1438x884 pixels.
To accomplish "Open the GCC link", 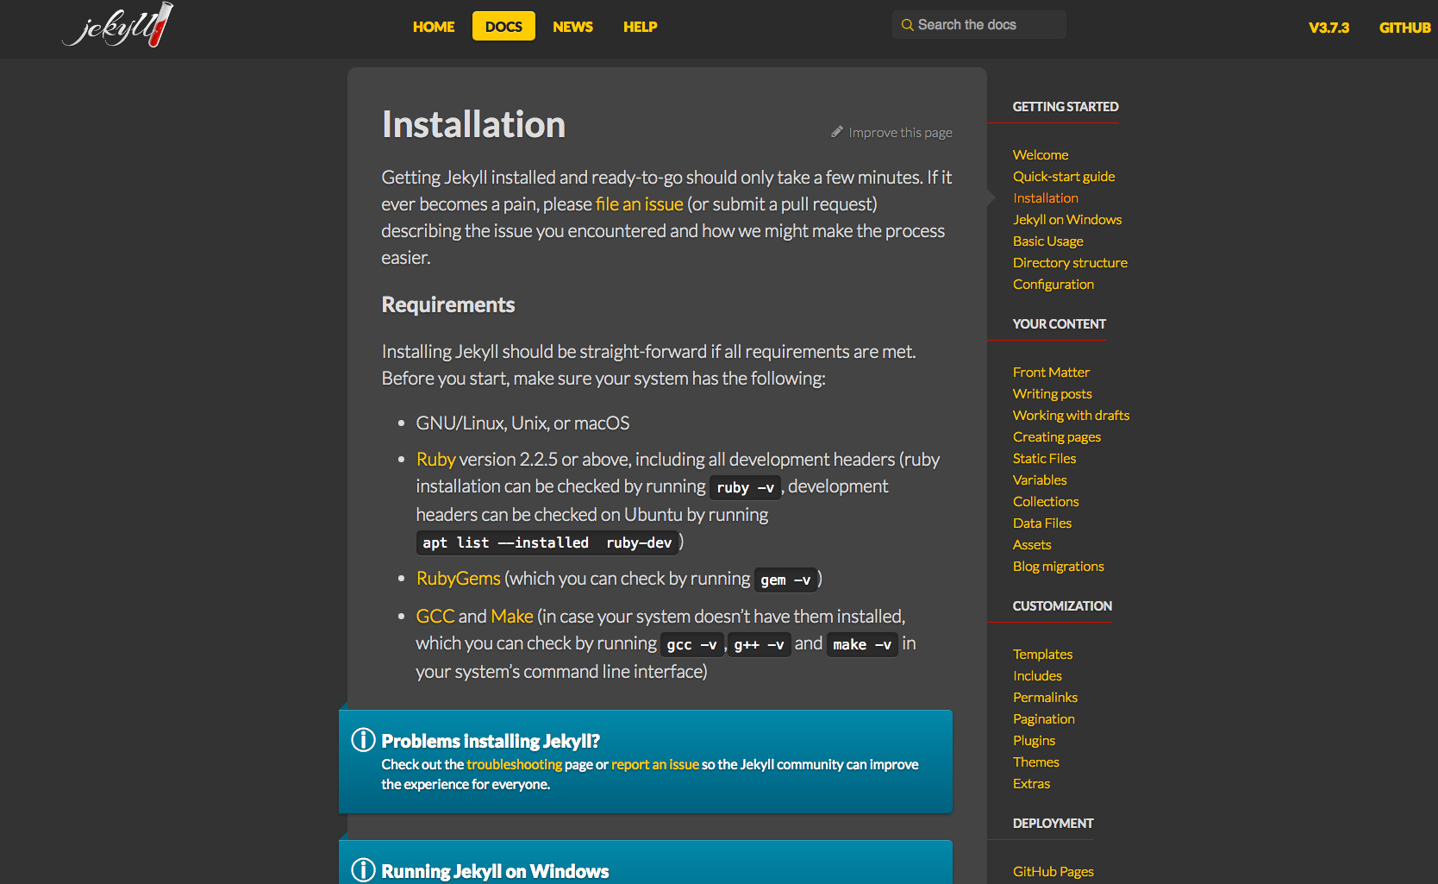I will coord(435,617).
